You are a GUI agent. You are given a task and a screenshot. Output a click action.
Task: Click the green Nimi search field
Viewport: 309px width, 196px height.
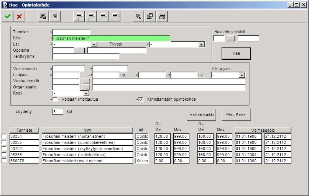click(x=112, y=38)
